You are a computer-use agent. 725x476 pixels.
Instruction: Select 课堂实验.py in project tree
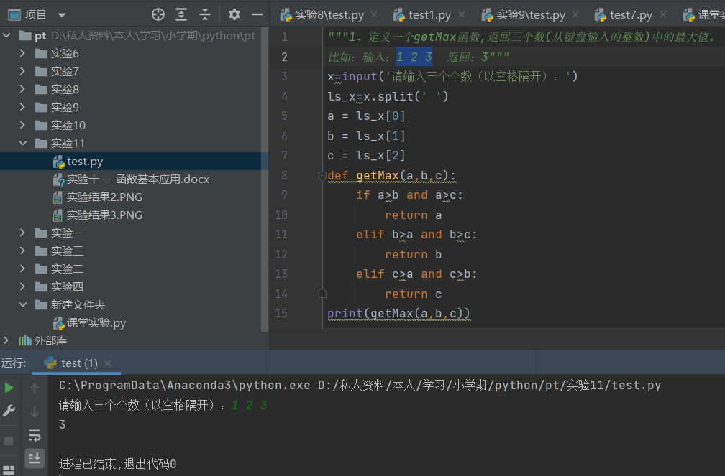coord(96,323)
